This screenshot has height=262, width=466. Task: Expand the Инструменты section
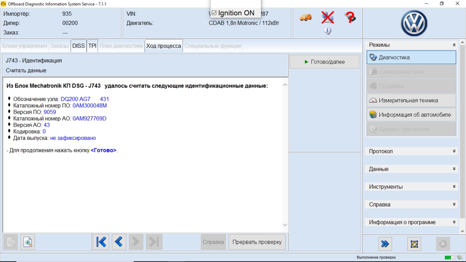point(454,187)
